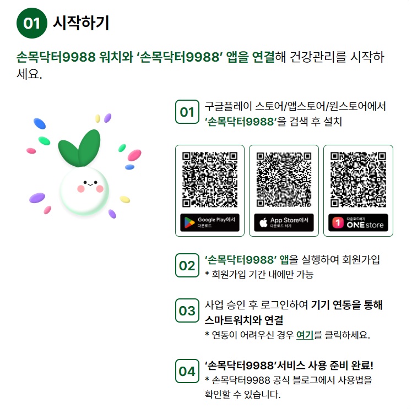Image resolution: width=412 pixels, height=409 pixels.
Task: Click the App Store QR code
Action: pos(284,179)
